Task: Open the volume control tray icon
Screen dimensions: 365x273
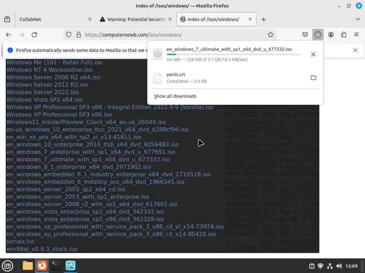Action: click(x=339, y=266)
